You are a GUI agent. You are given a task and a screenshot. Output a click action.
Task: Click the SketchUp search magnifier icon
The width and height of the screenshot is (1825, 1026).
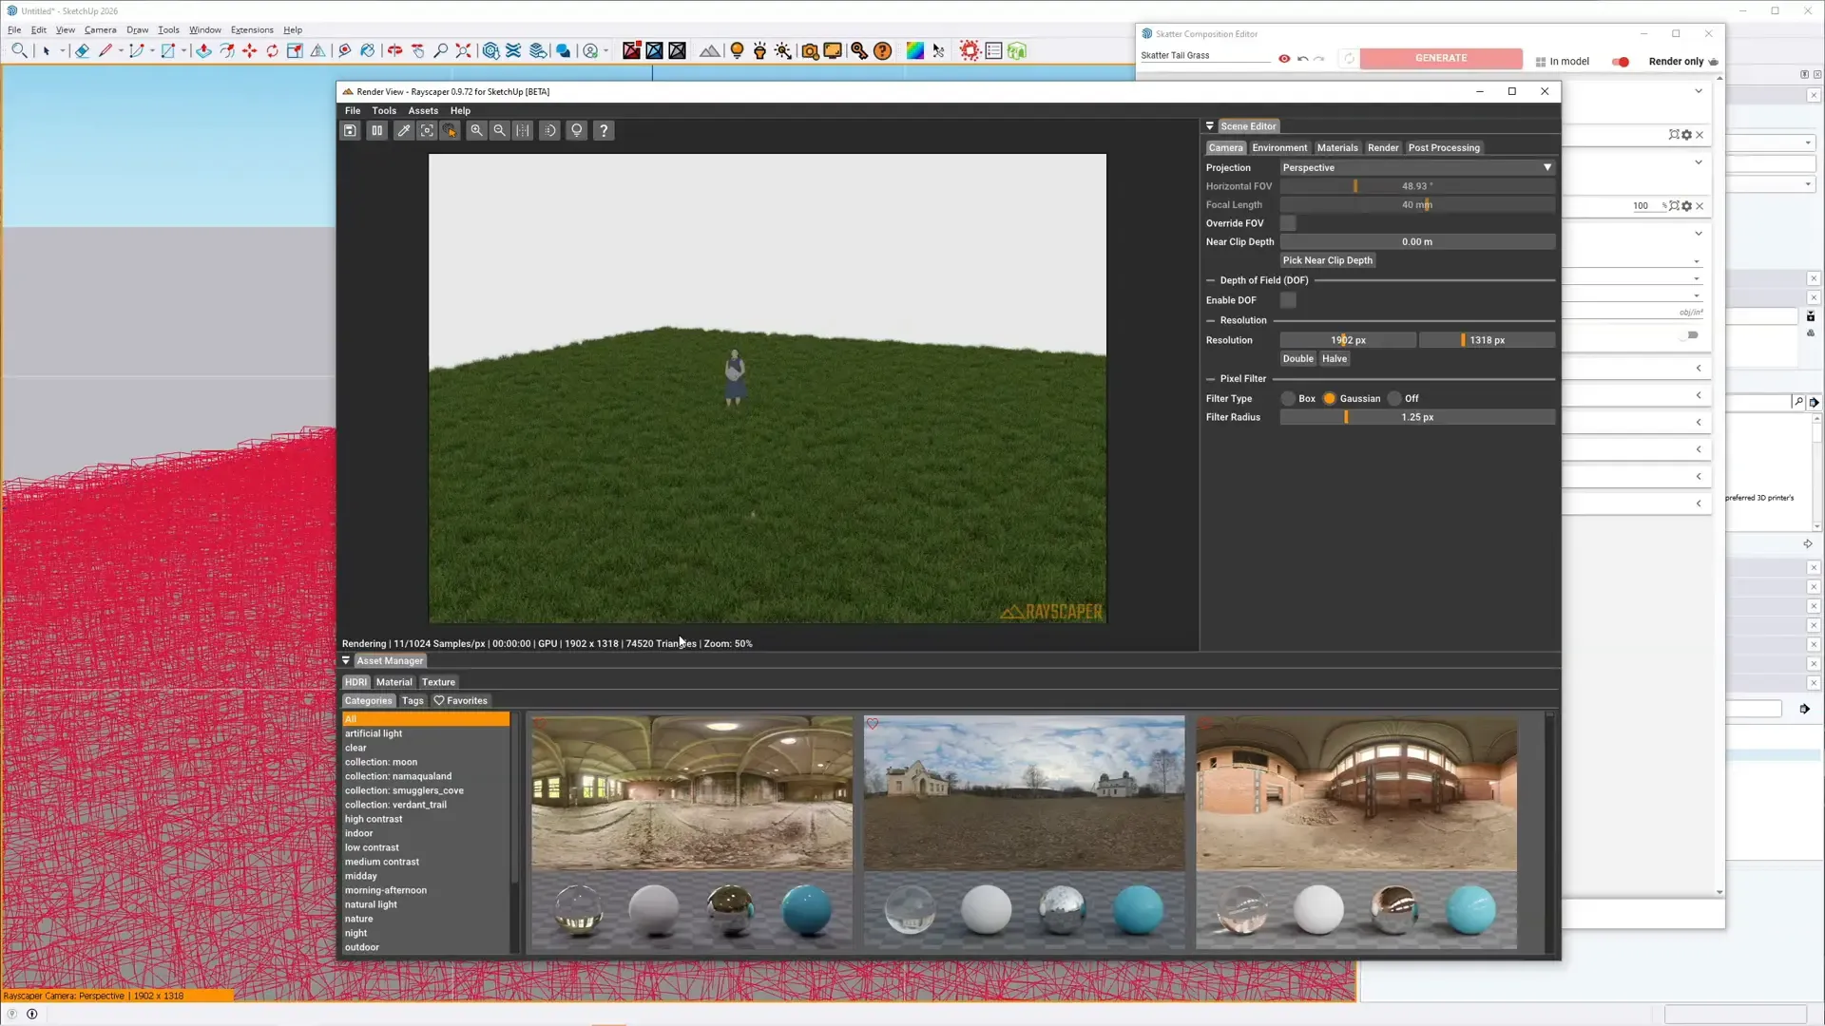19,50
